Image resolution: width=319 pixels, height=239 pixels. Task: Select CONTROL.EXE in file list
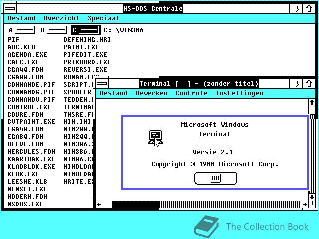click(29, 107)
